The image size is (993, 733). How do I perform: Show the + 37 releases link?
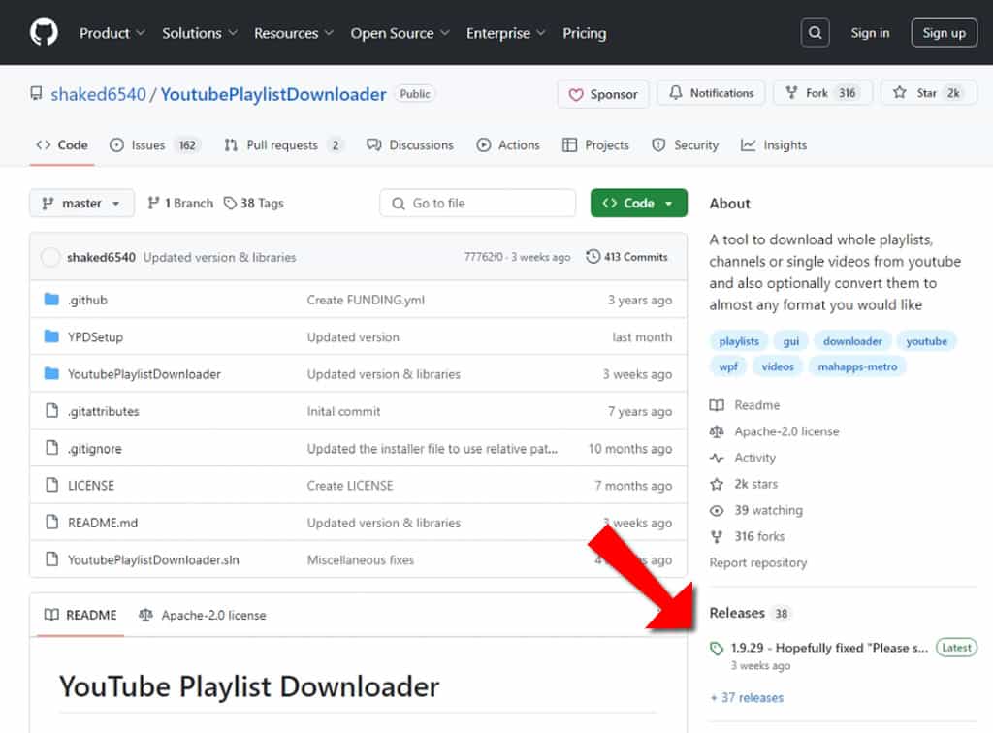pyautogui.click(x=747, y=697)
